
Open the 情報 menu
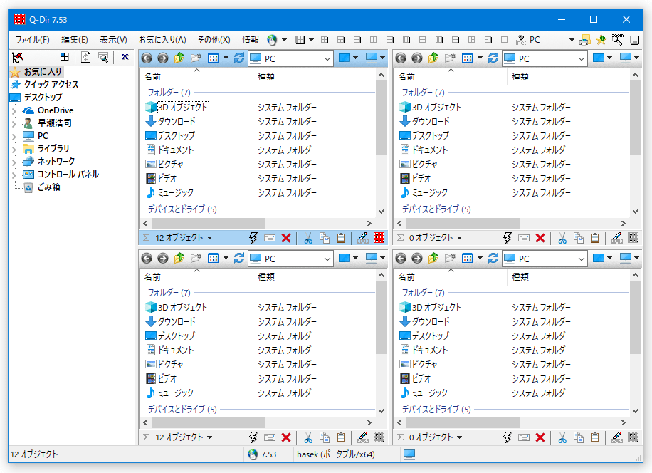click(x=251, y=40)
